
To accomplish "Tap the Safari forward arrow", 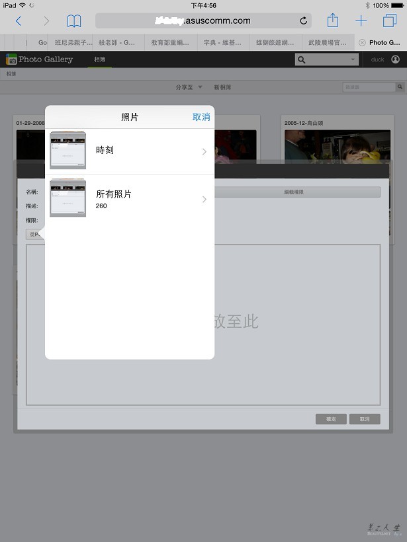I will point(46,21).
